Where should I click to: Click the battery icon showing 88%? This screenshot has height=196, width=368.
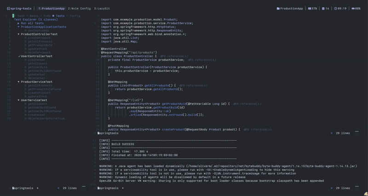[x=353, y=9]
